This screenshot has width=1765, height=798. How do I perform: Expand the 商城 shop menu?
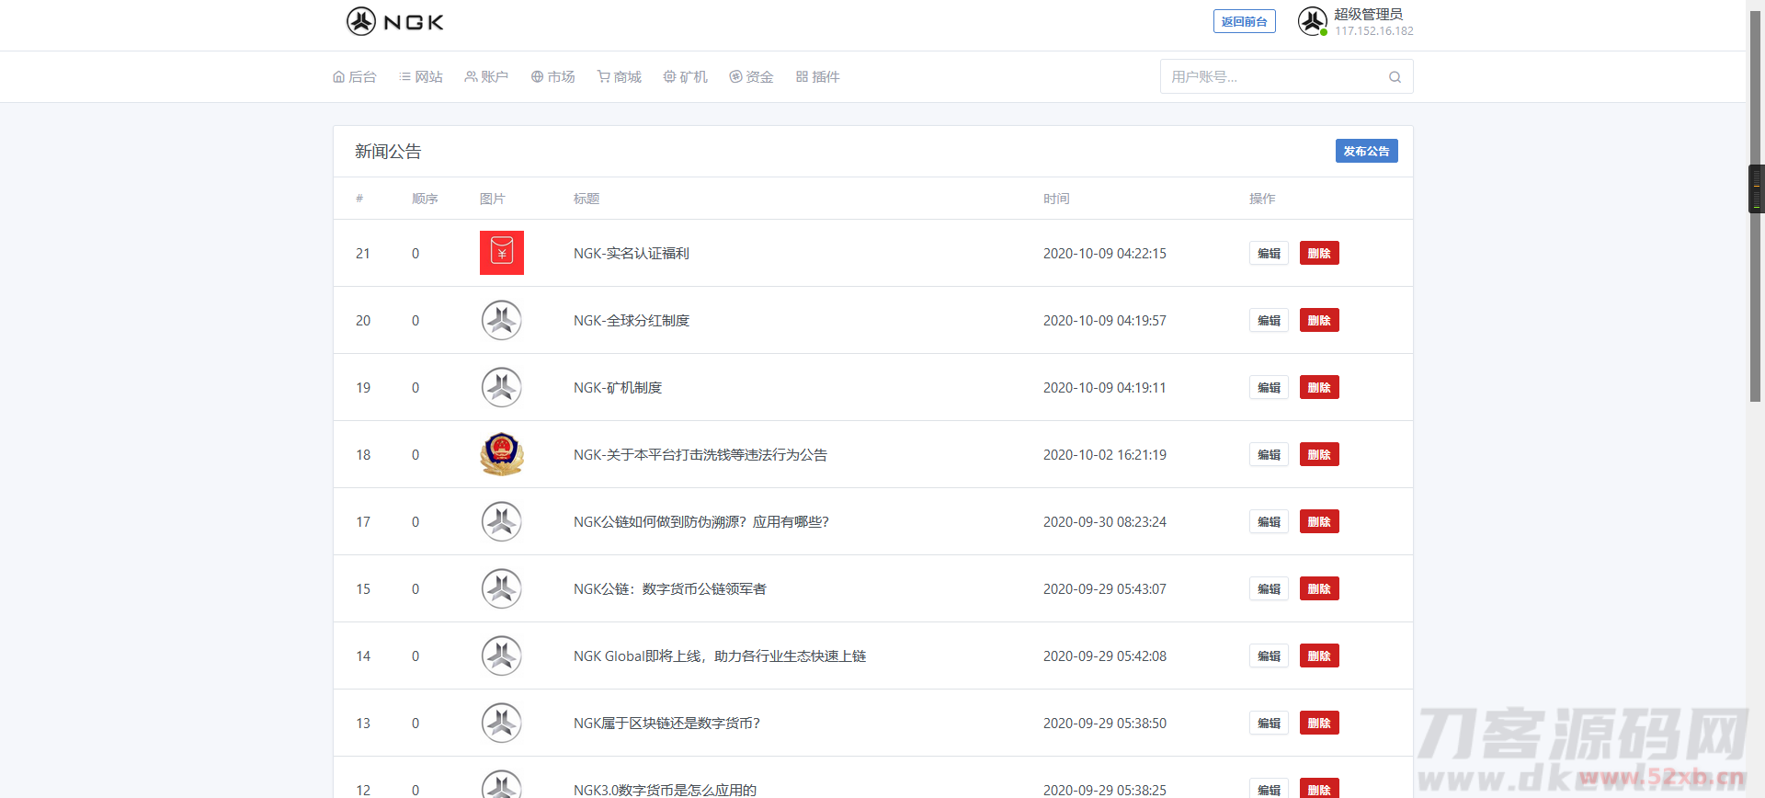tap(620, 77)
